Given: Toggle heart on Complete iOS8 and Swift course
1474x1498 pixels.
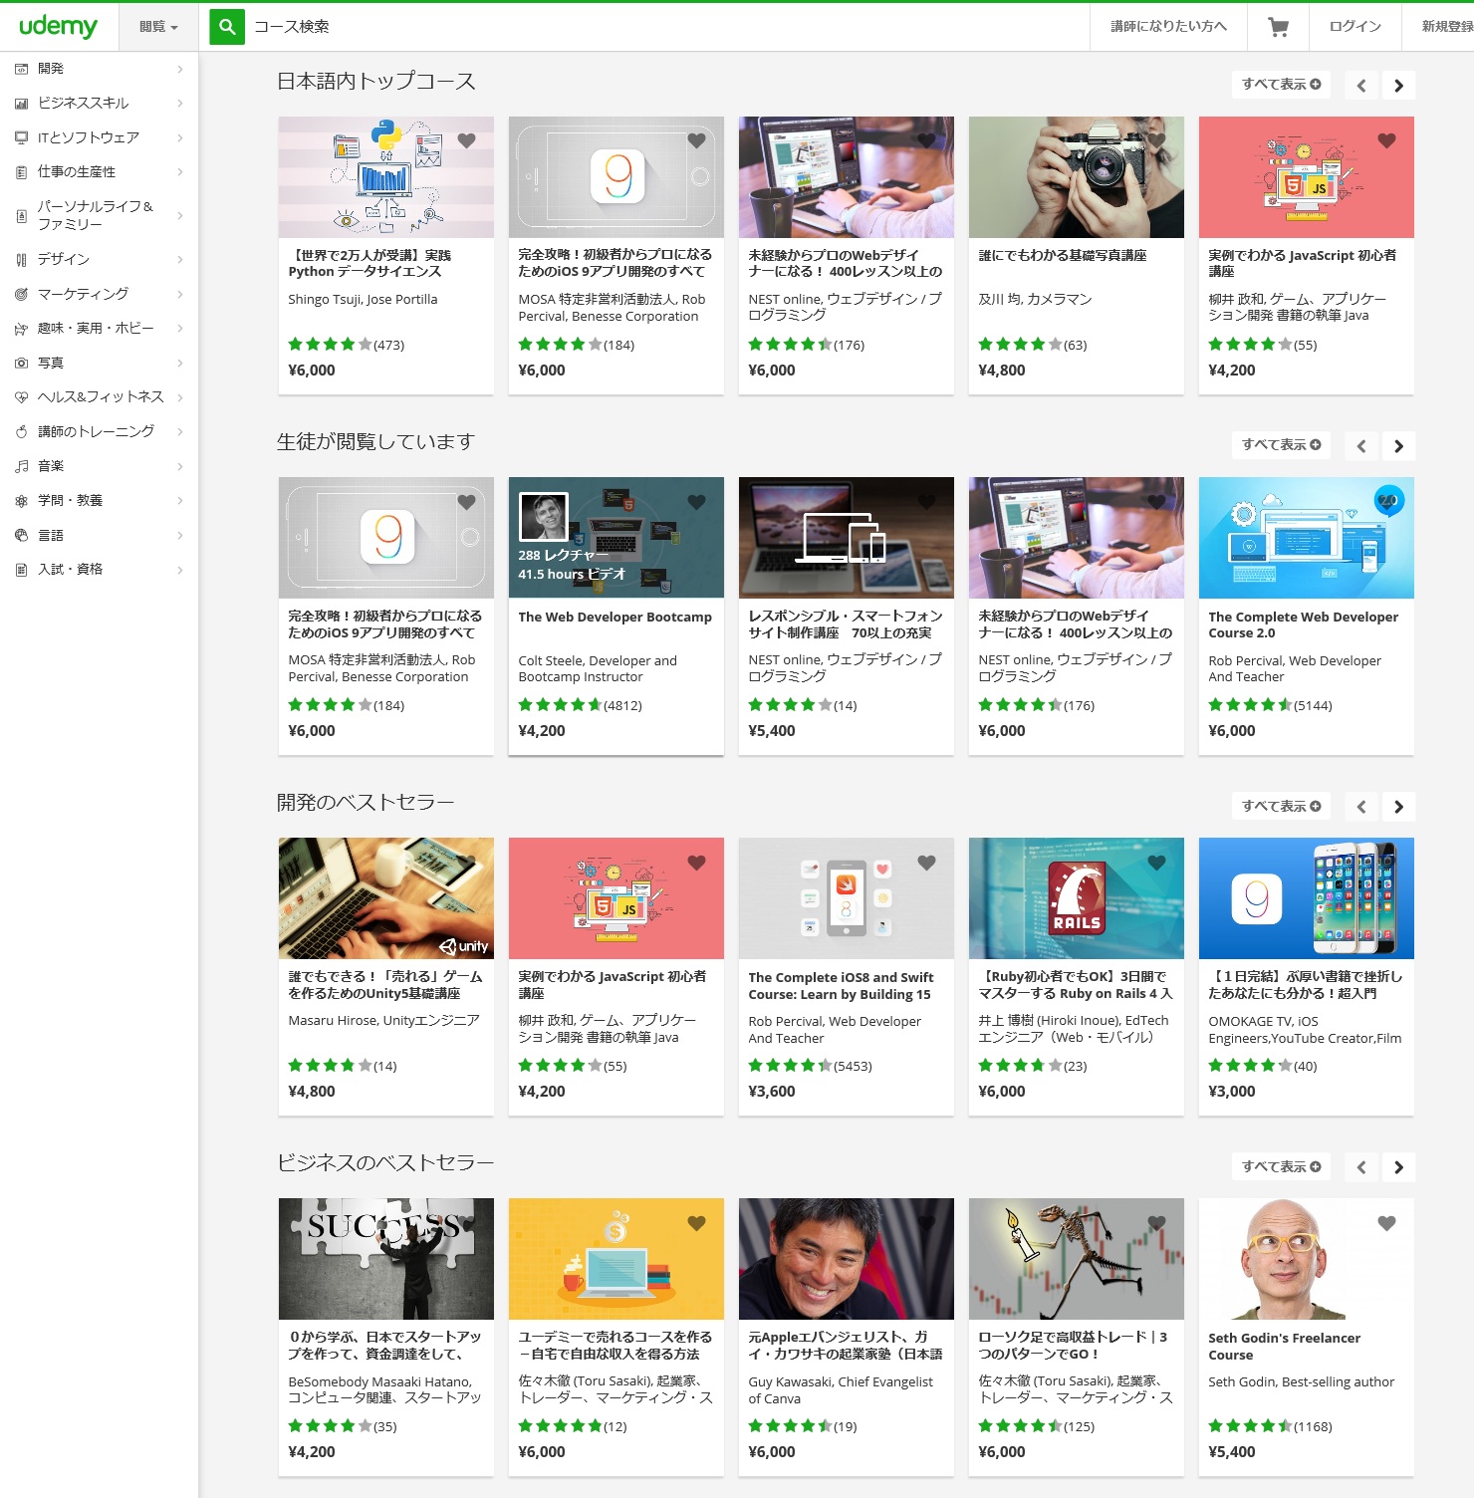Looking at the screenshot, I should click(926, 863).
